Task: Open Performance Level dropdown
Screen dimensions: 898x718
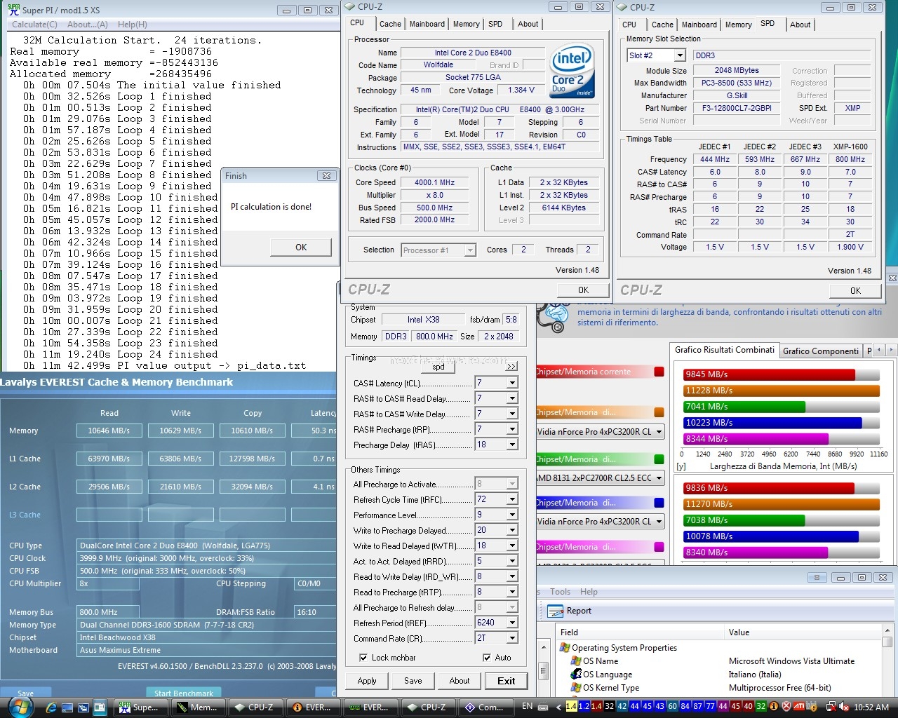Action: tap(512, 515)
